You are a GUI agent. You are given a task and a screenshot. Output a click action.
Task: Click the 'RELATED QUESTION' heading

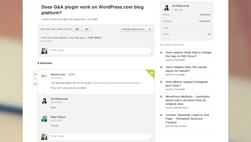(172, 45)
